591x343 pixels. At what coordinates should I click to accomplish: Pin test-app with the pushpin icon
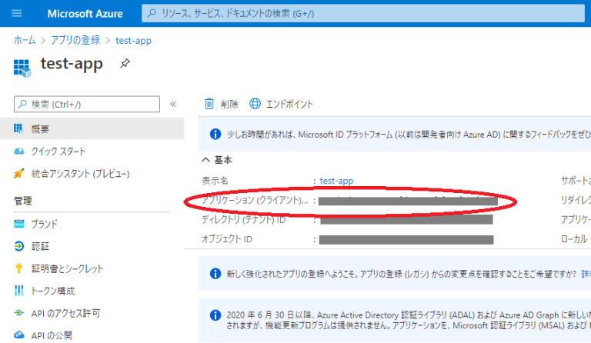click(x=125, y=63)
